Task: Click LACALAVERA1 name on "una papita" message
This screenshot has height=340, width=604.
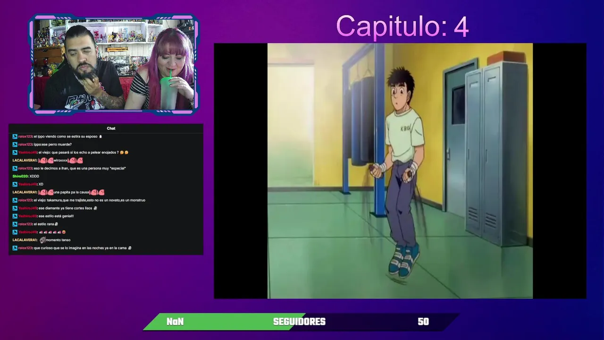Action: click(25, 192)
